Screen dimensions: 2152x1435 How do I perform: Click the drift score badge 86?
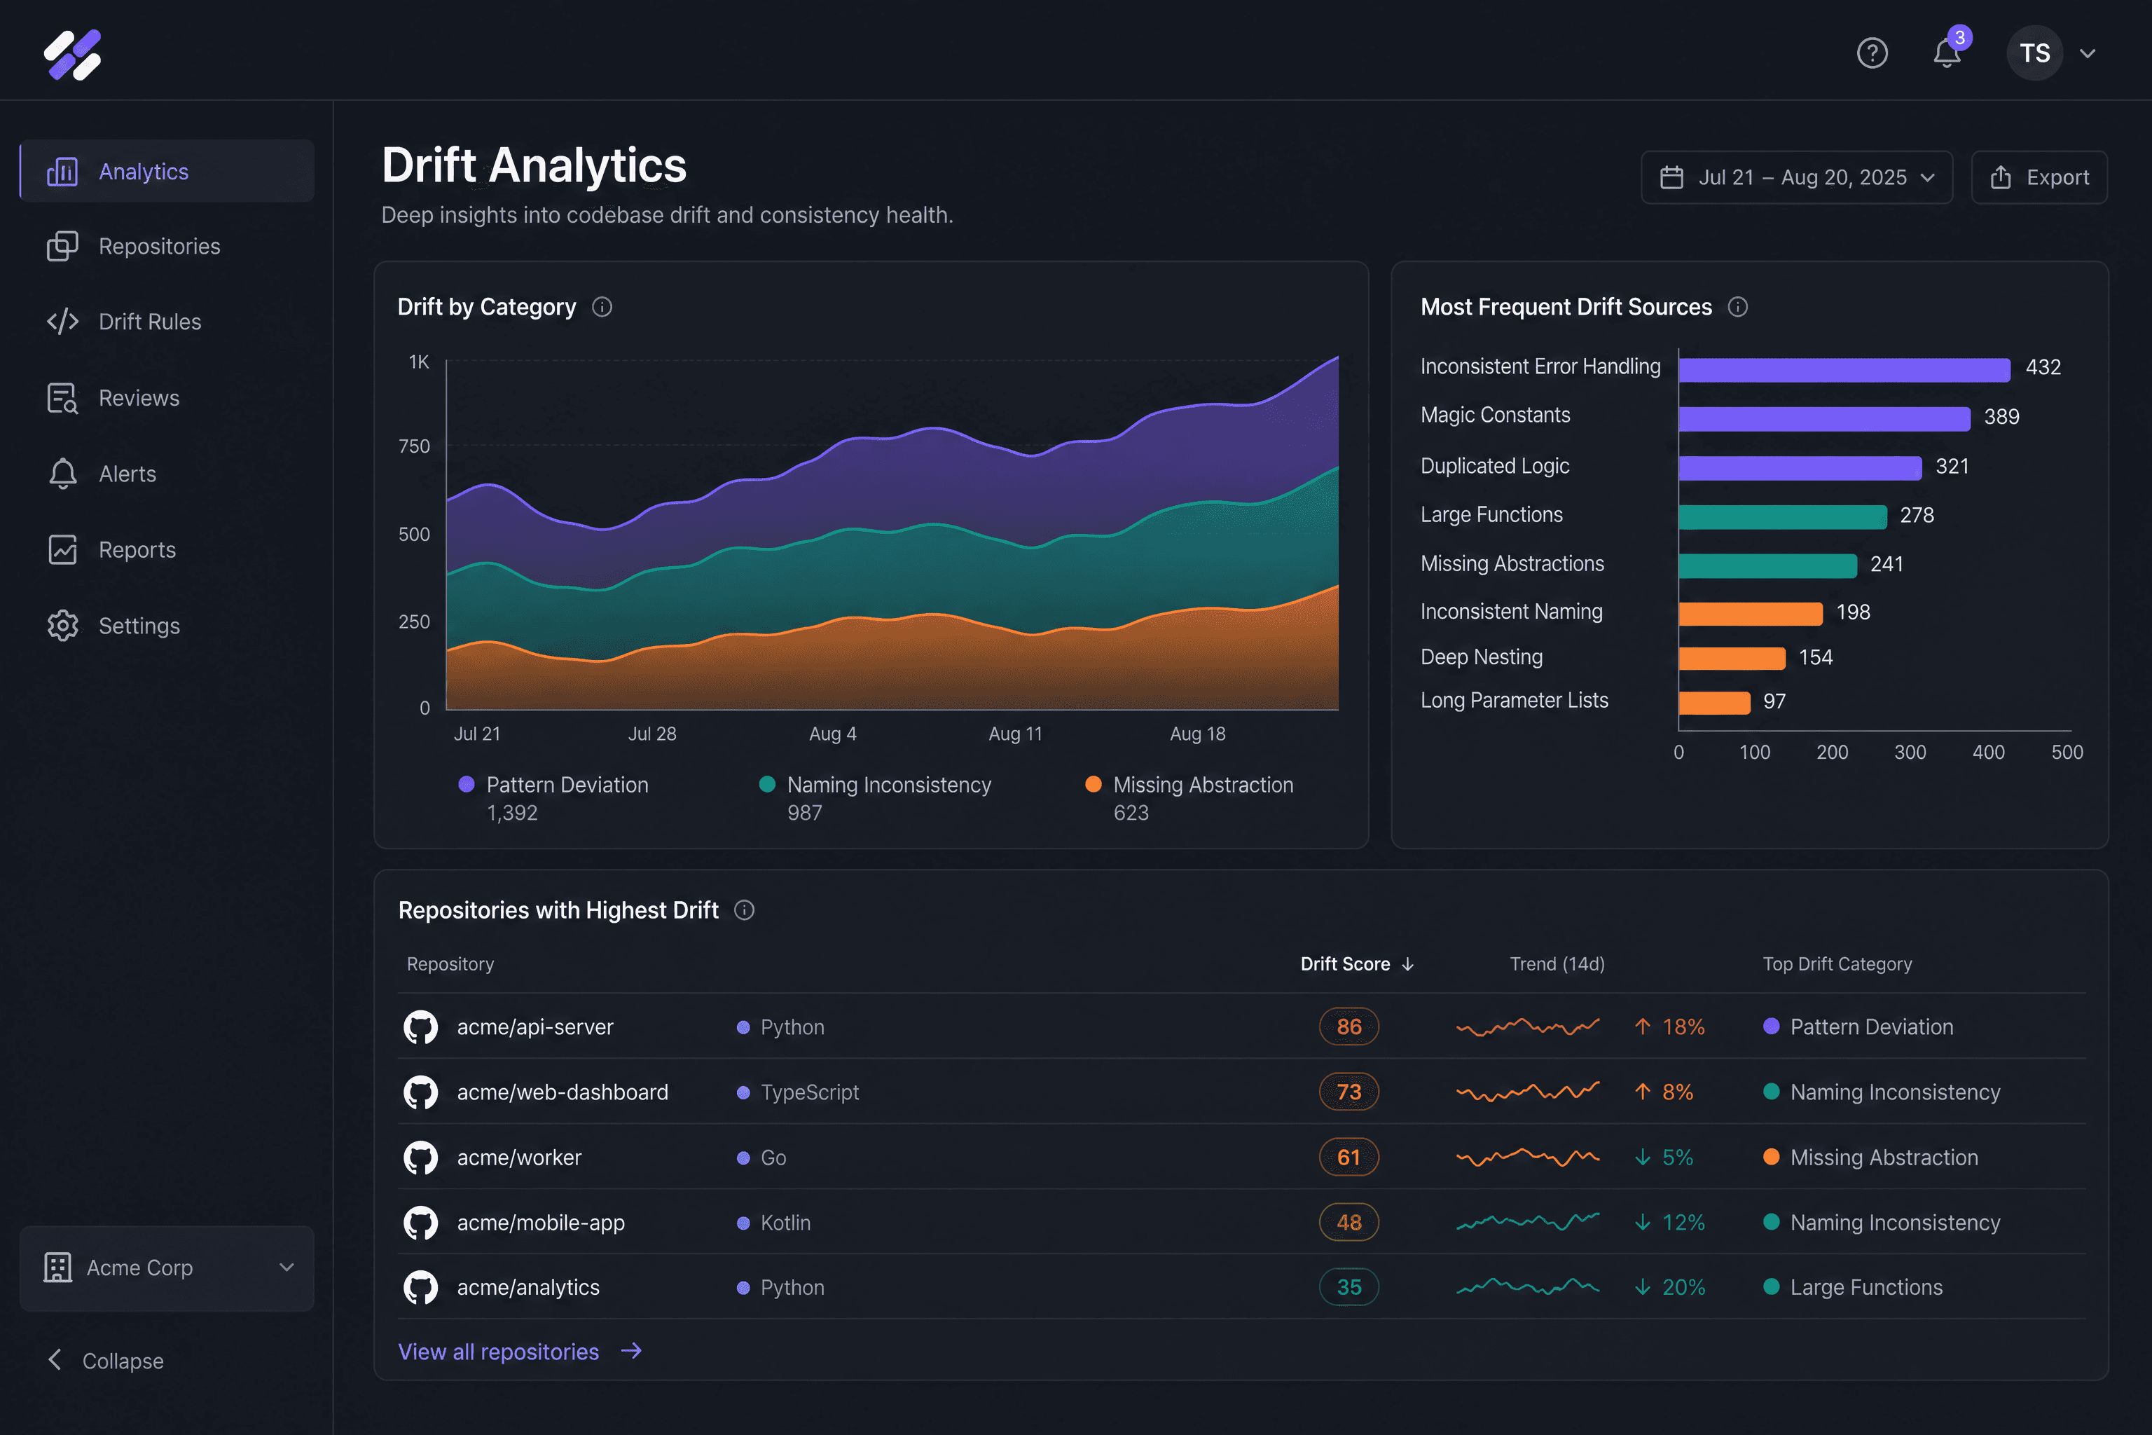pos(1349,1027)
